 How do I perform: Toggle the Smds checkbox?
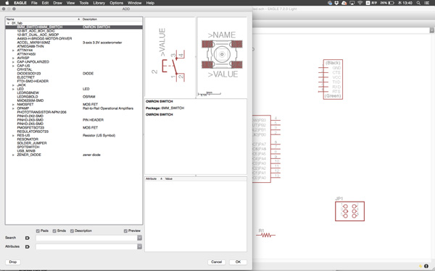click(x=54, y=231)
